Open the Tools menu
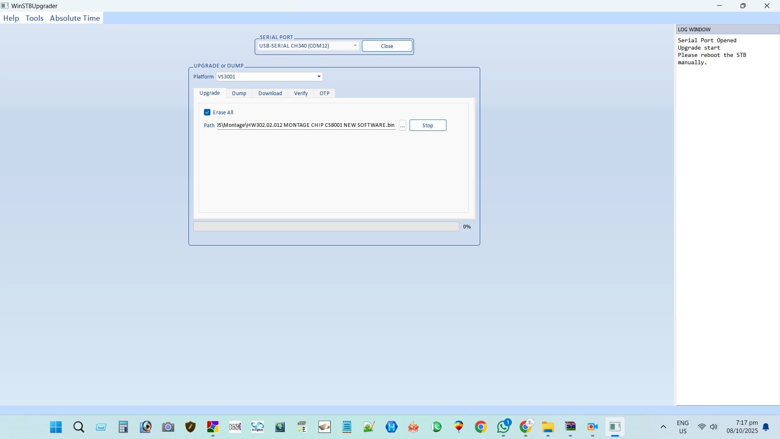Screen dimensions: 780x439 click(35, 18)
